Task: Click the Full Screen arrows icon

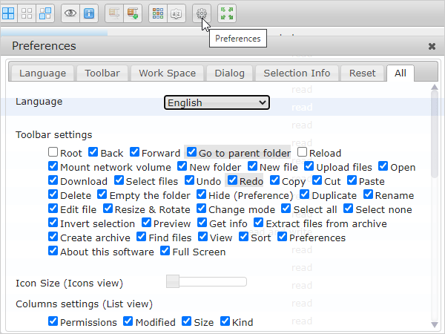Action: (x=227, y=13)
